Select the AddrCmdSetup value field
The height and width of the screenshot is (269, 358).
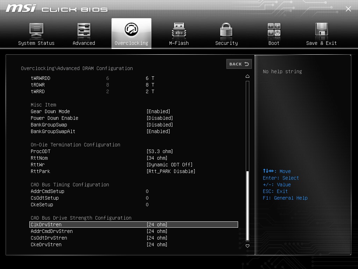pos(147,191)
